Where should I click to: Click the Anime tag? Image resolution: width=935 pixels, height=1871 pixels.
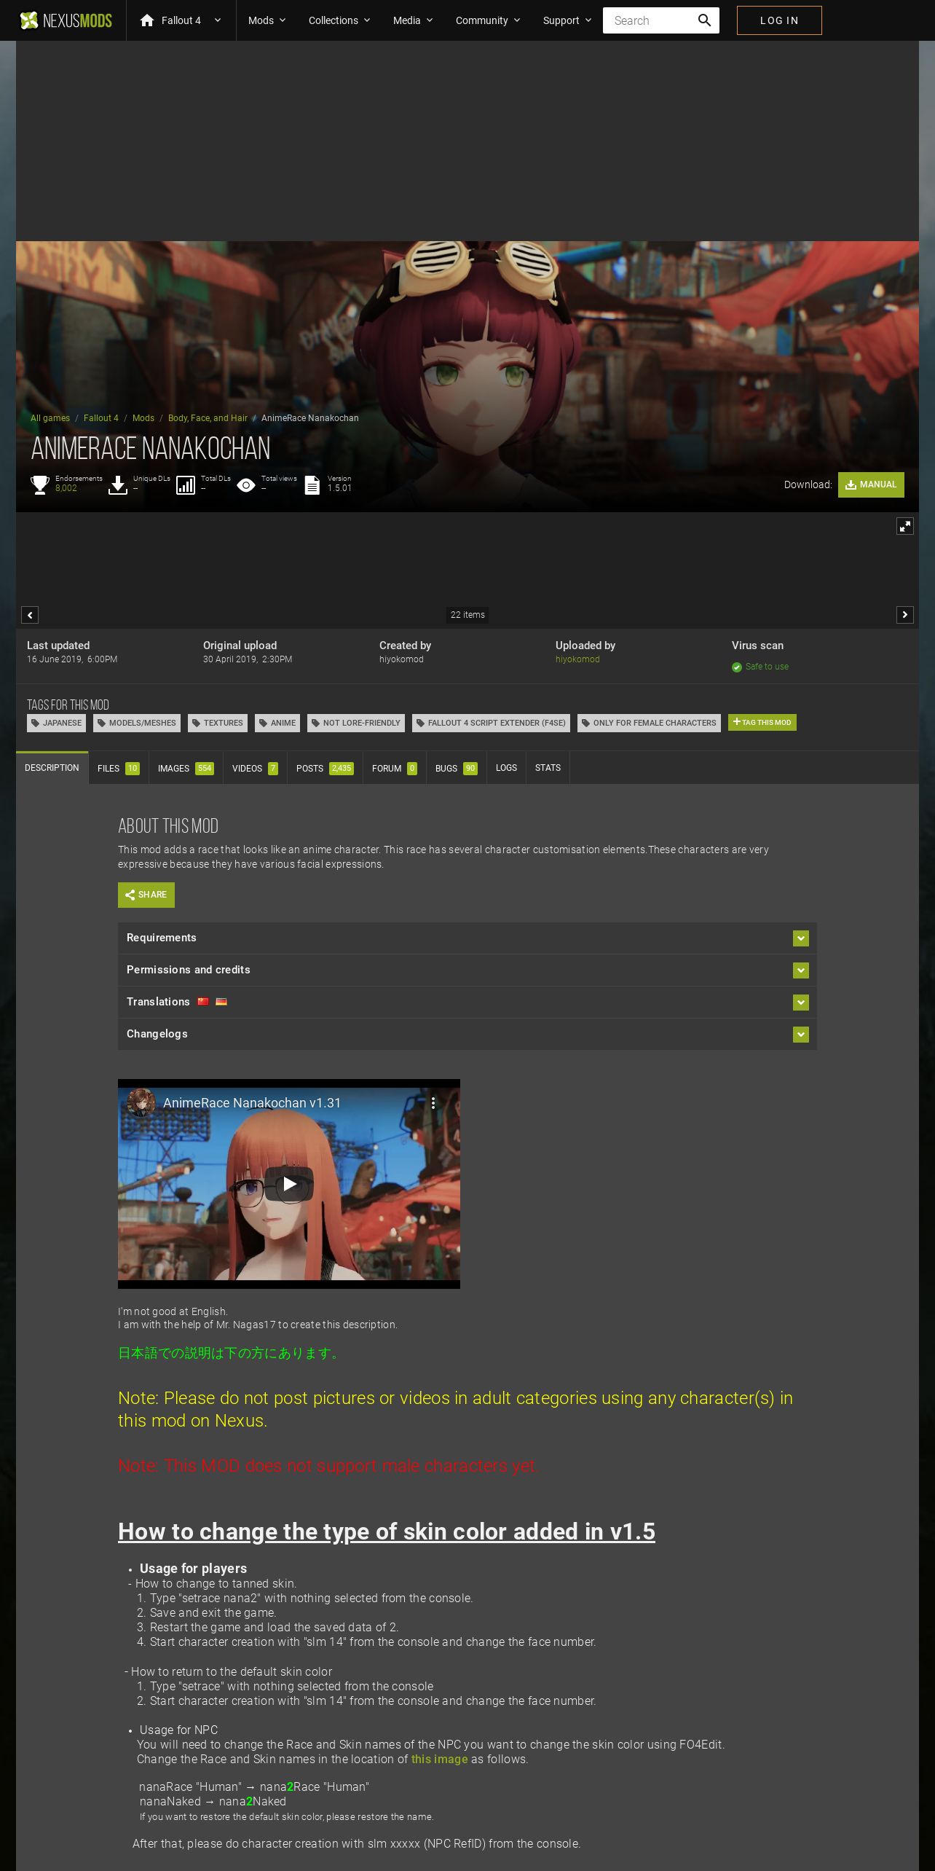click(277, 723)
